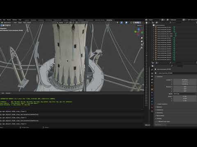Click the Scale X field

[185, 96]
